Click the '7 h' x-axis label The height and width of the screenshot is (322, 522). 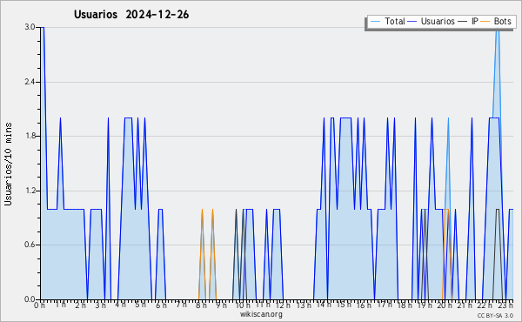coord(181,305)
